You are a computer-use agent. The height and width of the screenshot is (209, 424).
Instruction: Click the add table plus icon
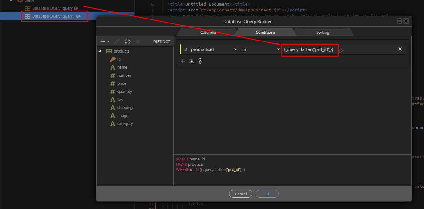tap(103, 41)
